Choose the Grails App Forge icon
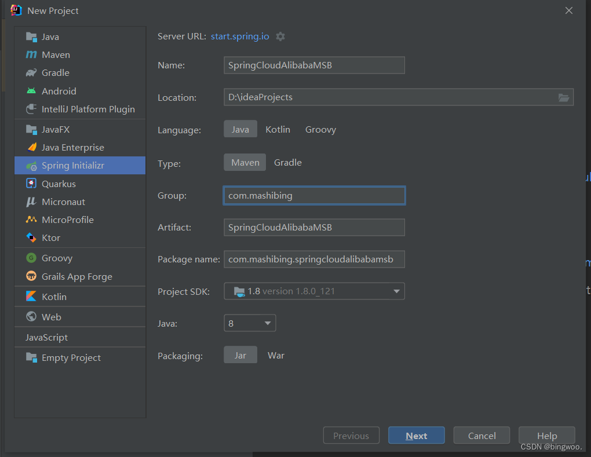This screenshot has width=591, height=457. (31, 276)
